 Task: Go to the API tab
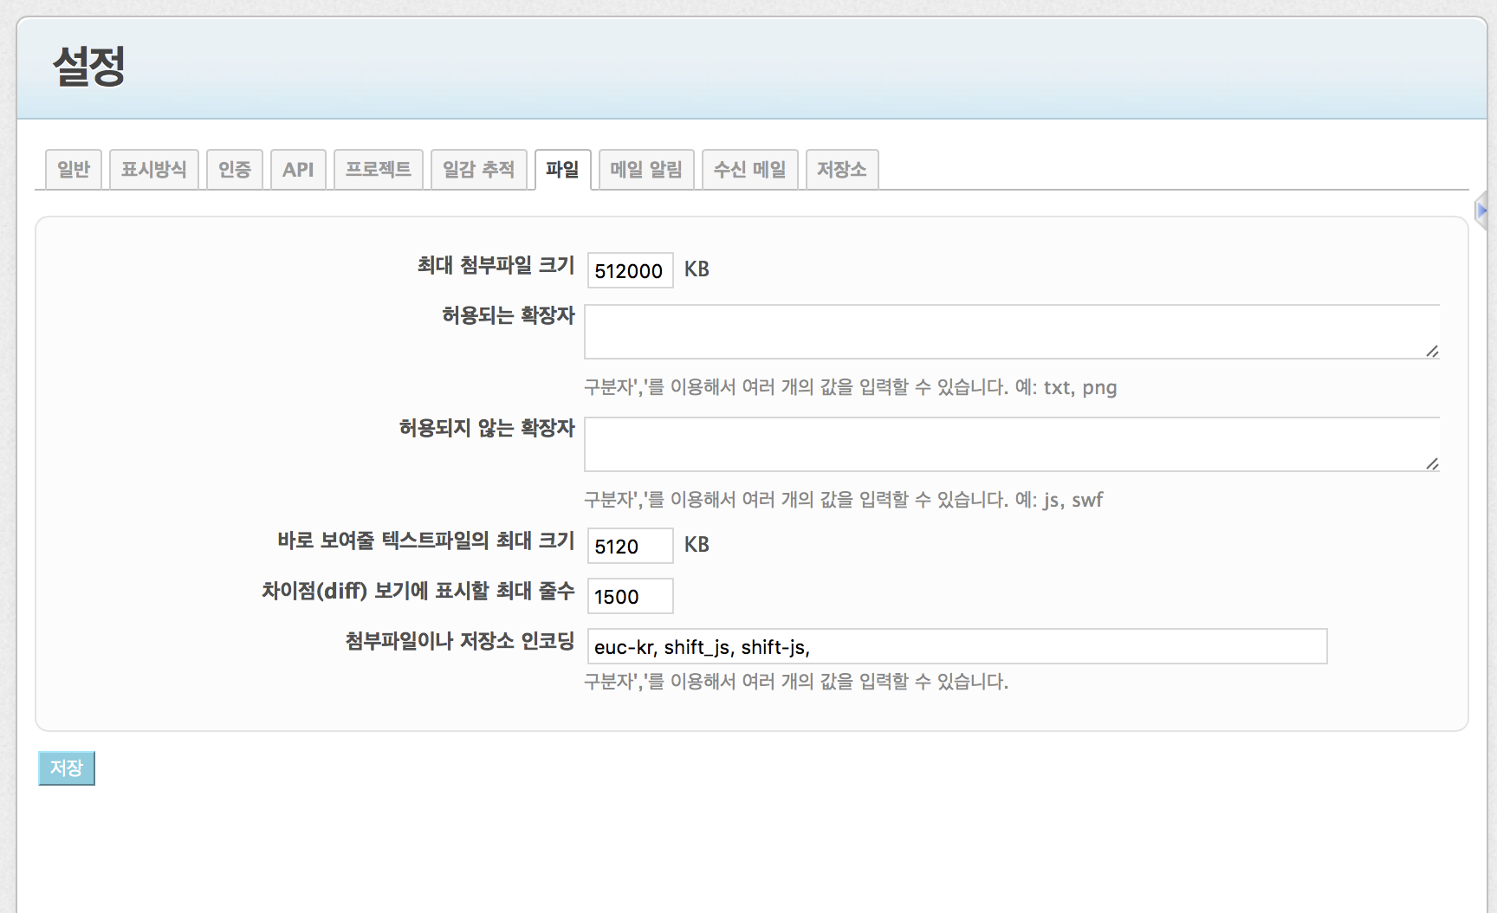(298, 170)
